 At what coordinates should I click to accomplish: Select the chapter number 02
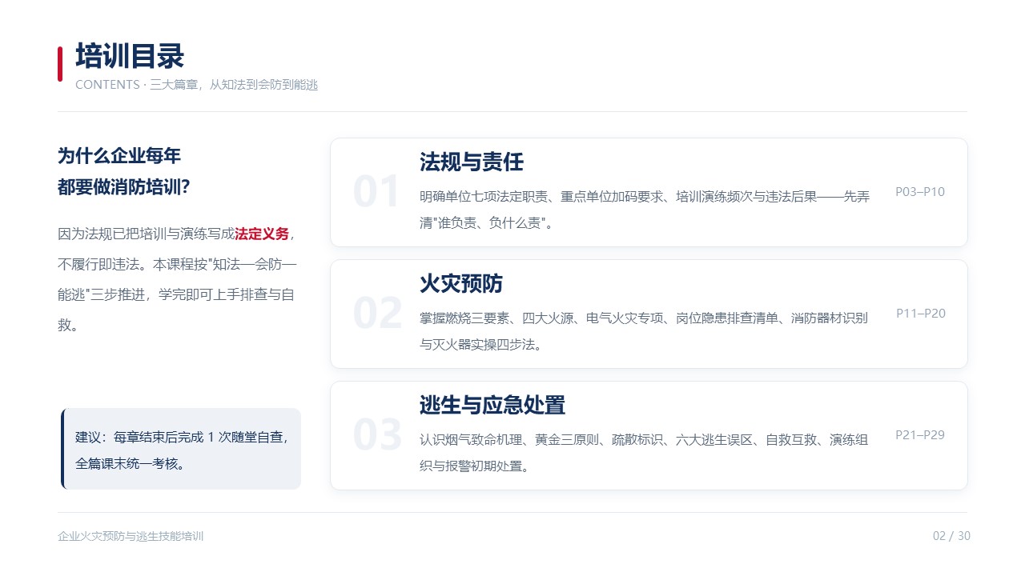tap(377, 314)
